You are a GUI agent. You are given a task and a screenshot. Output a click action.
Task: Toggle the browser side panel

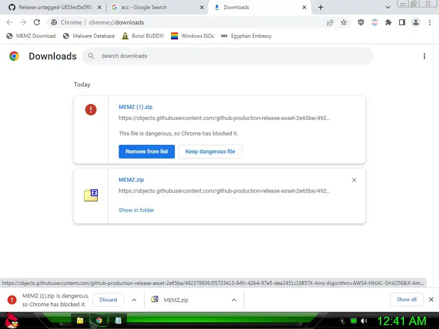pos(402,22)
